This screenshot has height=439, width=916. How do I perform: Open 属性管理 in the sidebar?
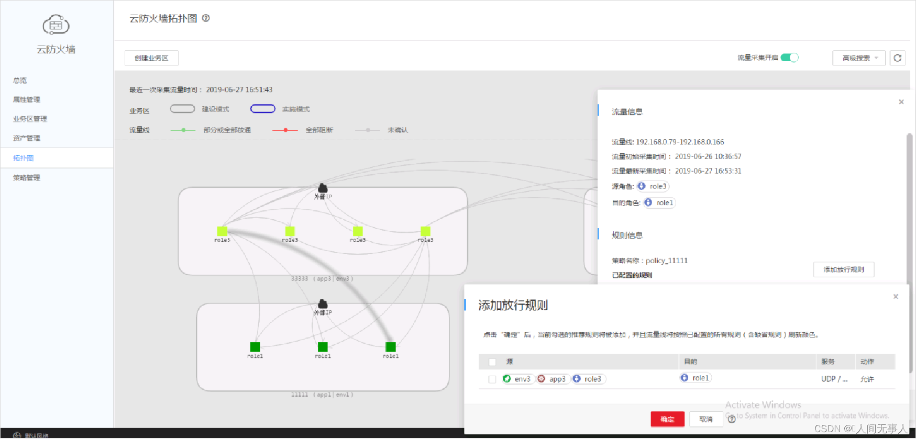[x=27, y=99]
